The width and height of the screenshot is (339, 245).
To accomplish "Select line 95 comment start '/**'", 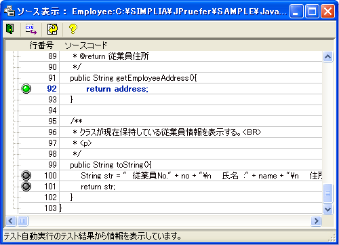I will point(77,121).
